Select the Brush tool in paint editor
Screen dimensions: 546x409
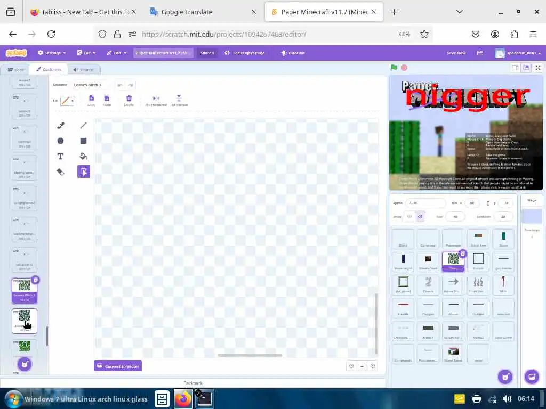[61, 126]
